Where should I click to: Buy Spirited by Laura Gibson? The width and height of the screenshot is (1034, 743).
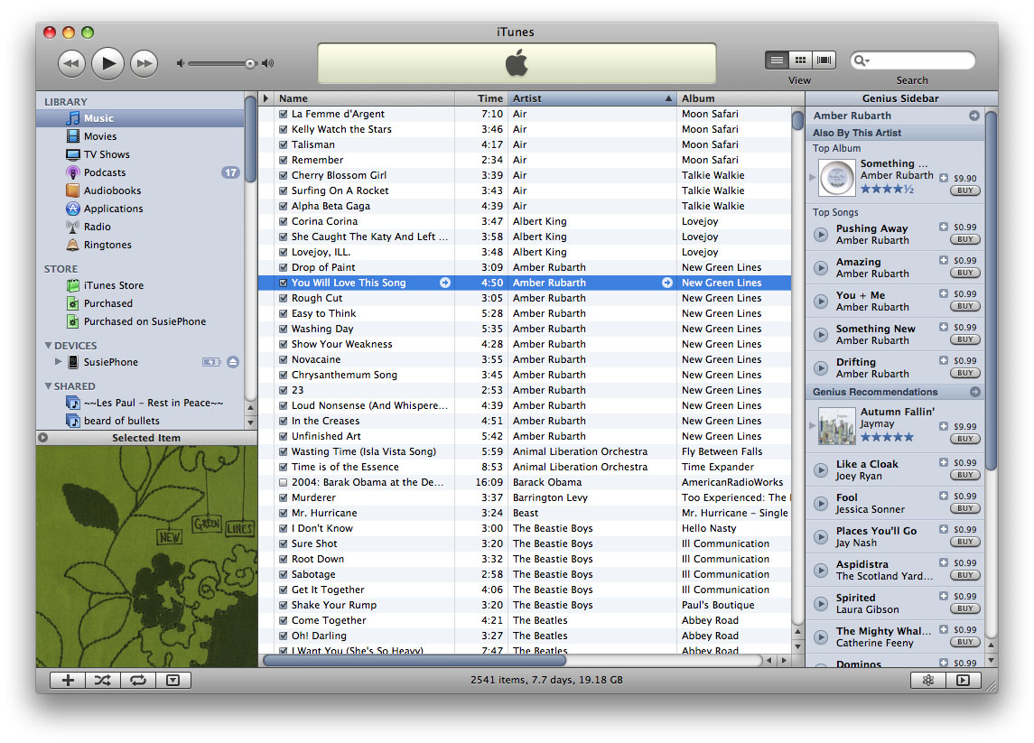coord(964,608)
